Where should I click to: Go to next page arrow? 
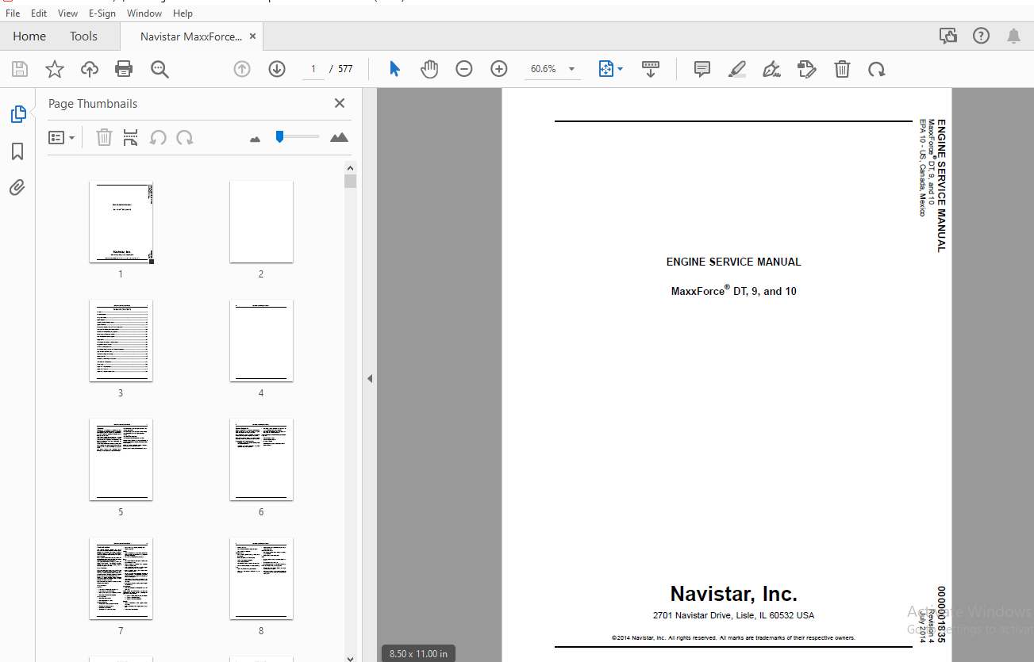tap(276, 69)
